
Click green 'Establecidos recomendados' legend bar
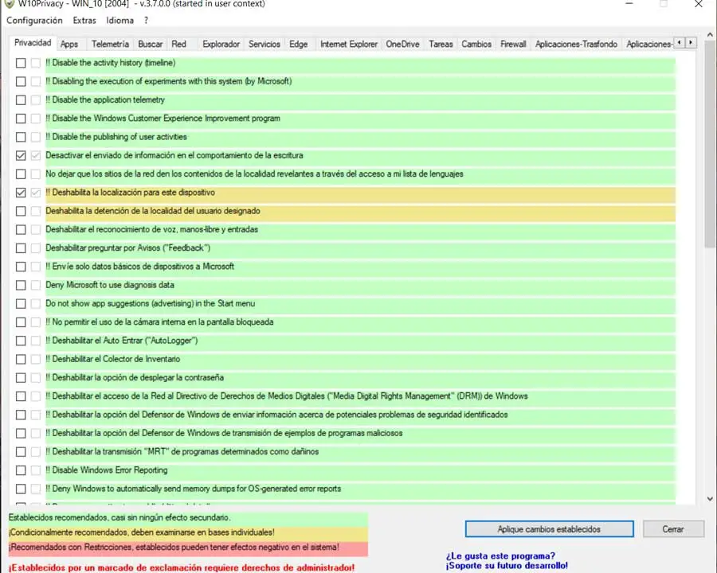(188, 518)
